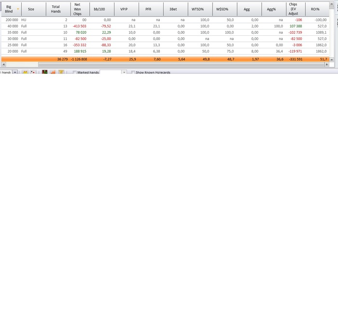Sort by ROI% column header
The image size is (338, 310).
317,9
